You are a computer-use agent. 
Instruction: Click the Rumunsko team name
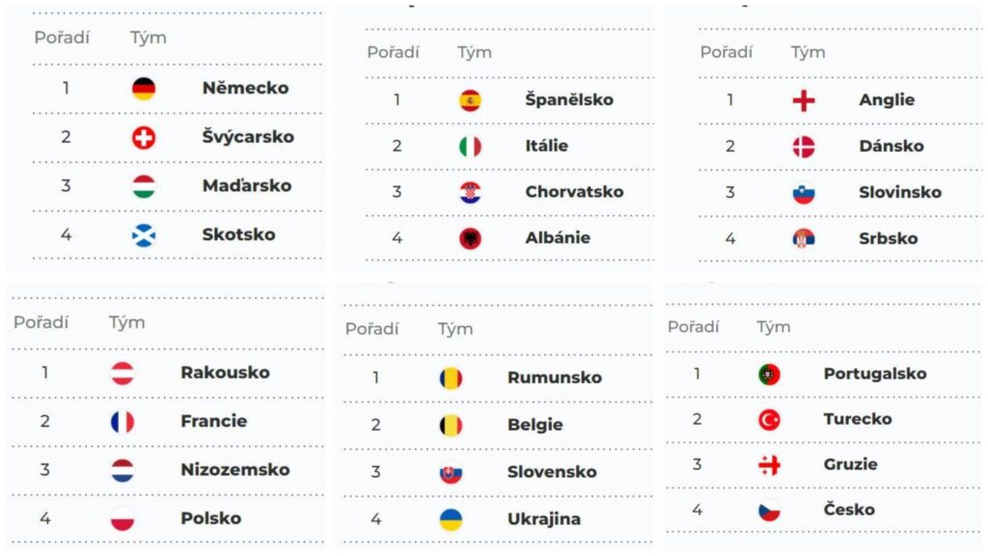click(x=555, y=377)
